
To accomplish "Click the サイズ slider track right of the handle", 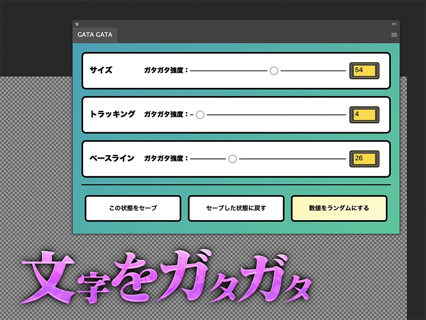I will pyautogui.click(x=311, y=70).
